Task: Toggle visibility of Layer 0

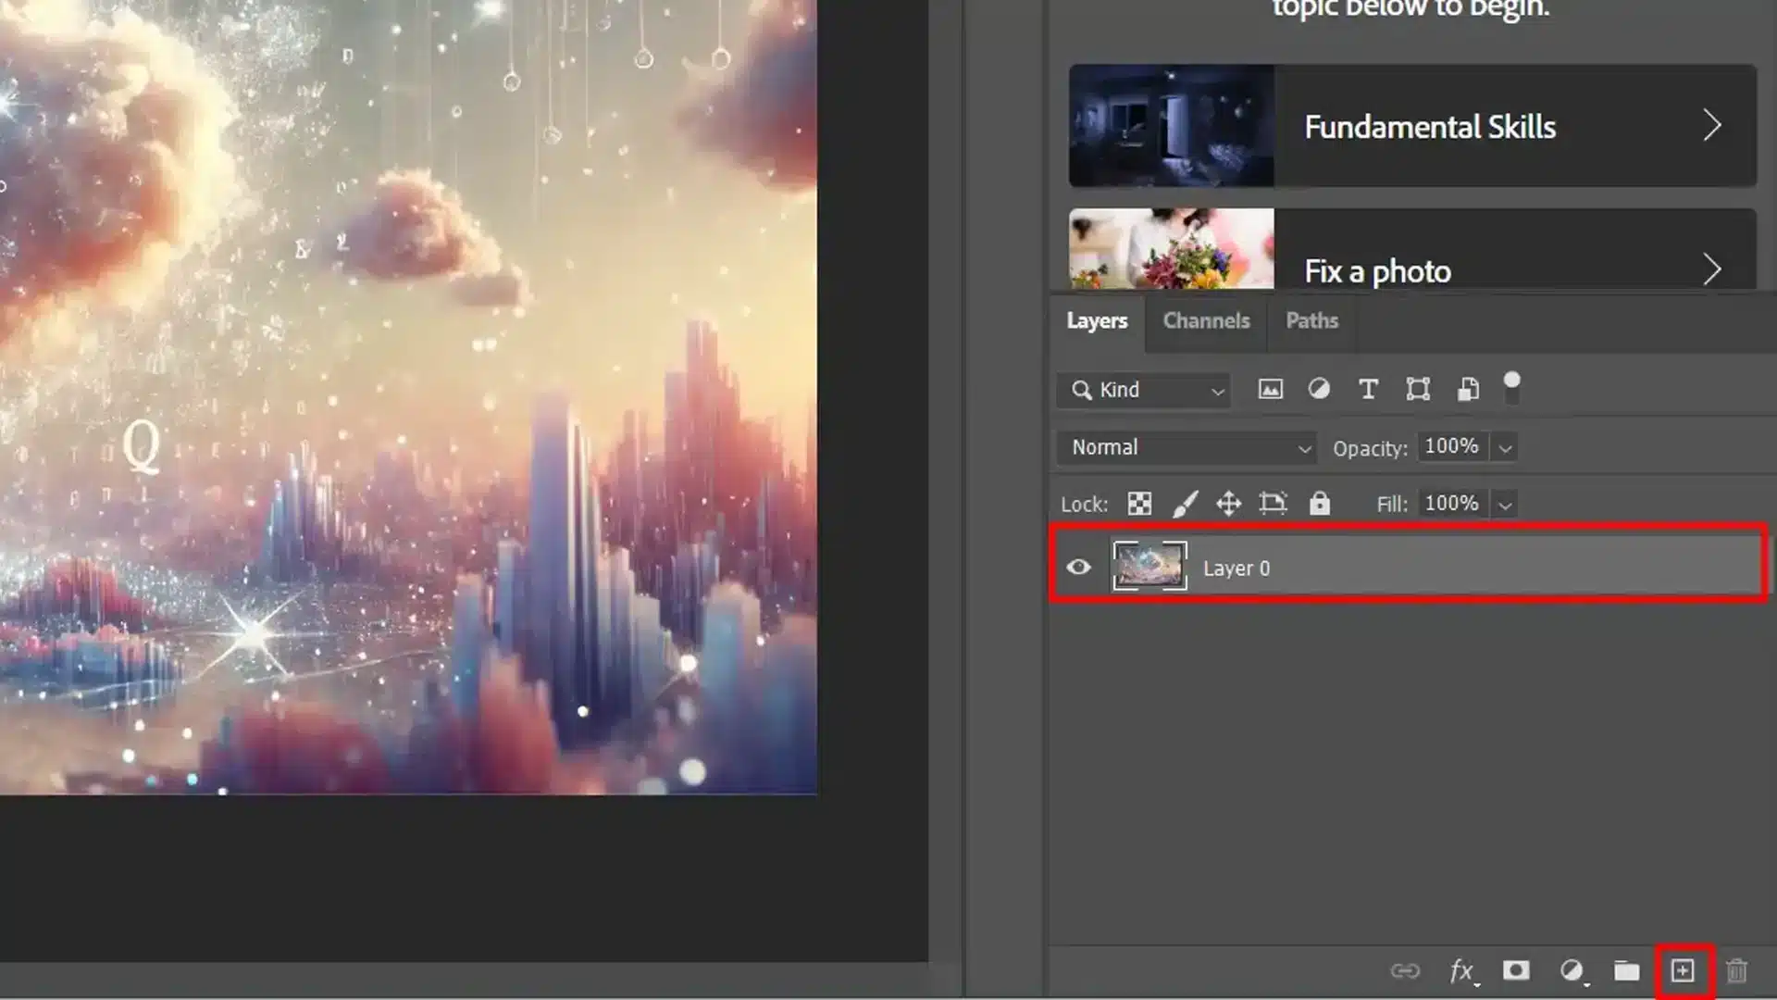Action: coord(1077,567)
